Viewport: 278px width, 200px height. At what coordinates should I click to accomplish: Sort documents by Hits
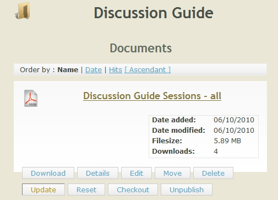tap(116, 70)
